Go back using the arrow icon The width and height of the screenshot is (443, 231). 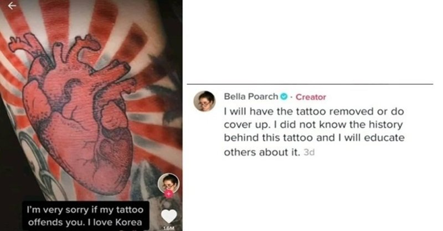[x=12, y=6]
